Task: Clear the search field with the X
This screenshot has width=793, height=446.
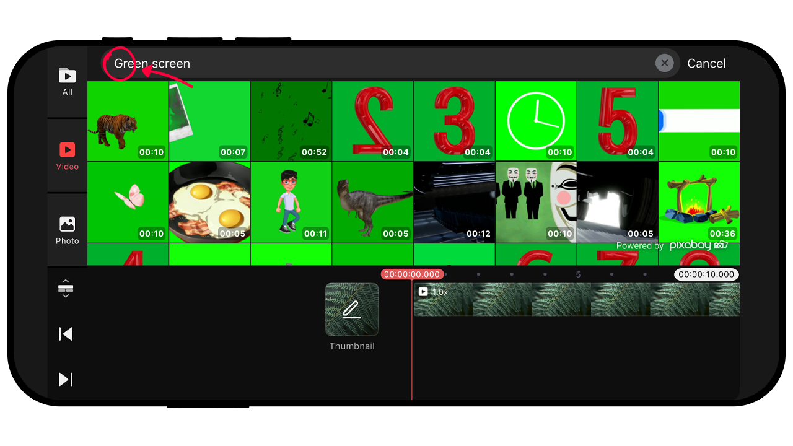Action: 664,63
